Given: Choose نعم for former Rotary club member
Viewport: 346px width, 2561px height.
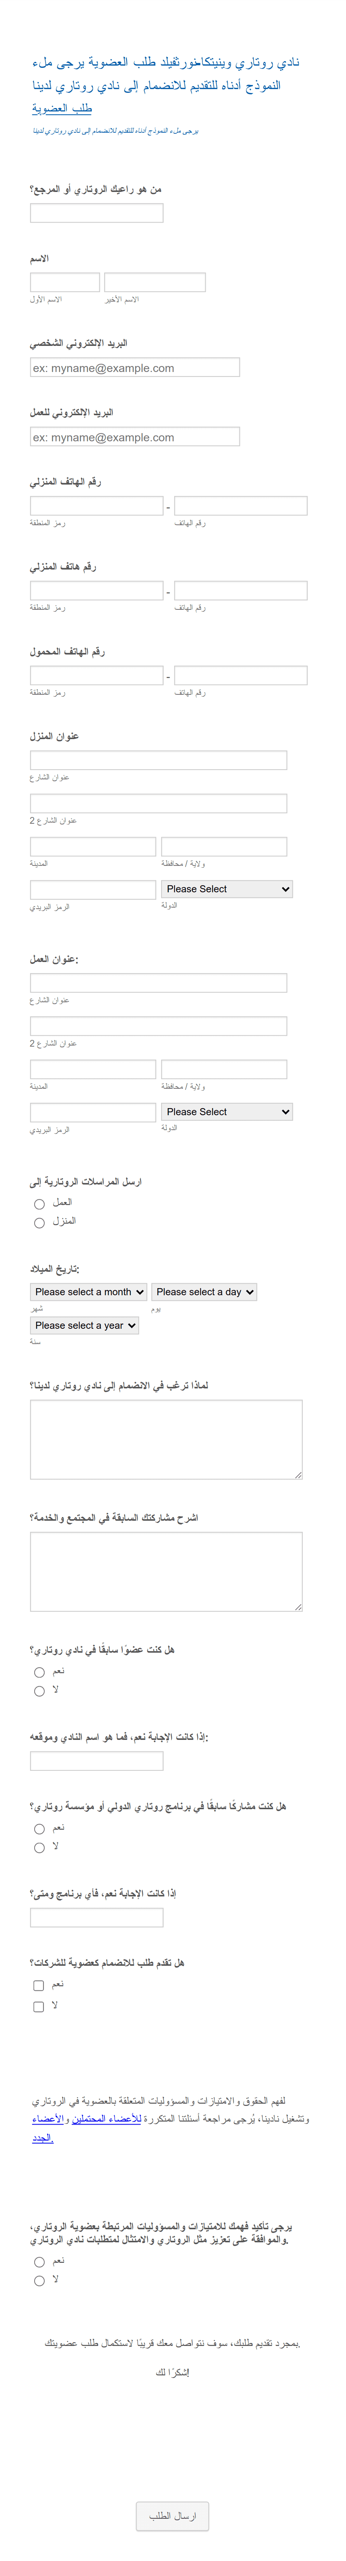Looking at the screenshot, I should point(40,1672).
